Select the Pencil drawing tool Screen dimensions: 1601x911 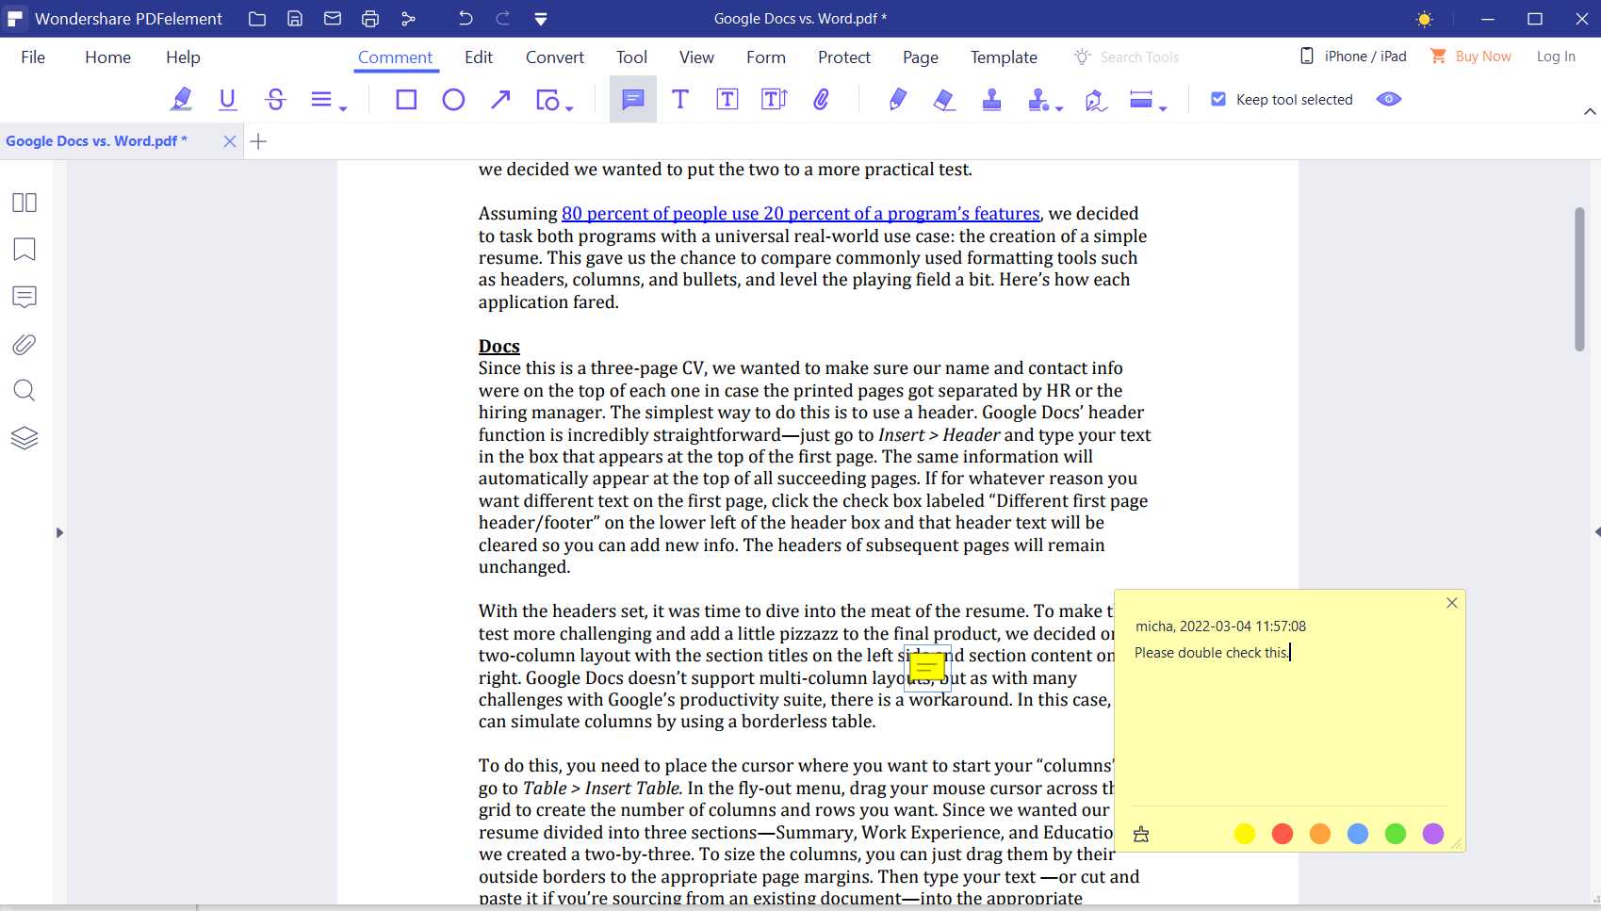(x=898, y=99)
